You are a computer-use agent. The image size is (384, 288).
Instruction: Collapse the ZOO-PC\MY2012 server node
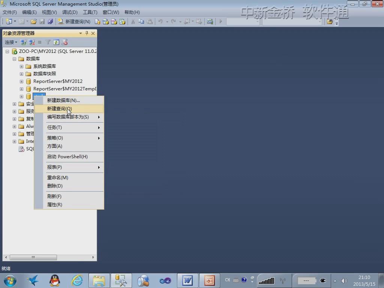pos(7,51)
